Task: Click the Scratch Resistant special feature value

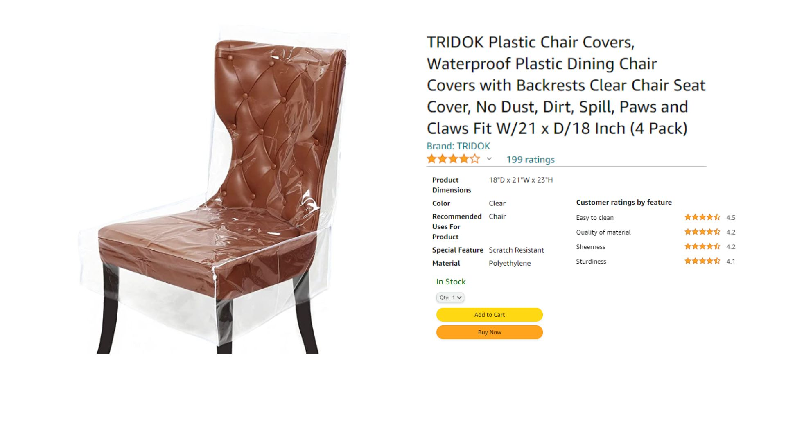Action: [x=516, y=250]
